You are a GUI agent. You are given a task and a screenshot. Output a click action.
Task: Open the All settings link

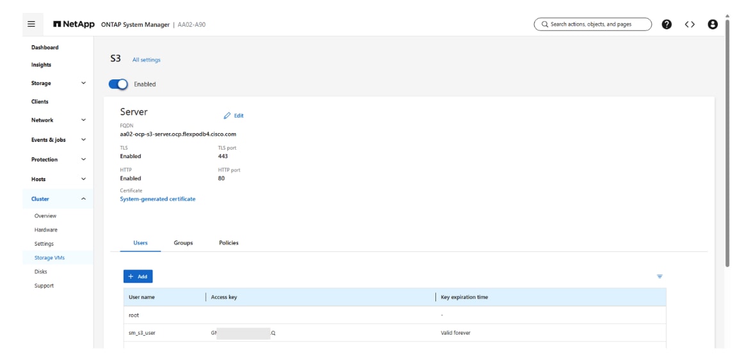[146, 59]
